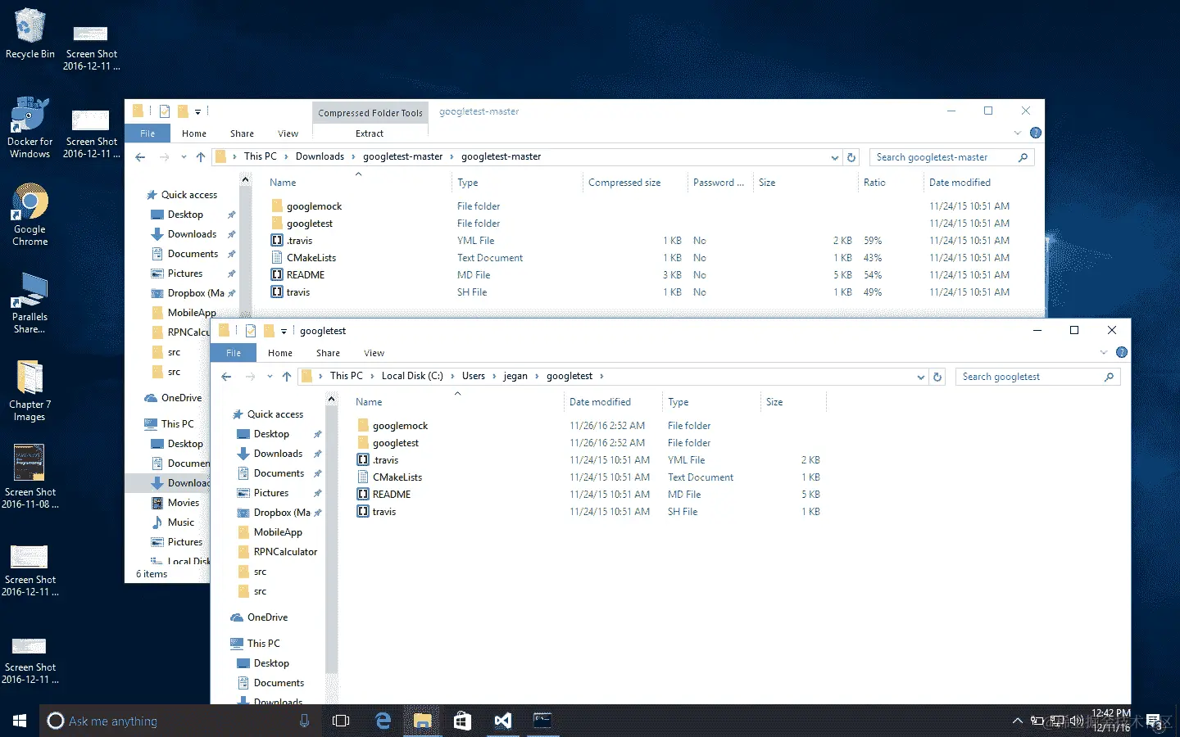Launch Google Chrome from the desktop

pyautogui.click(x=30, y=215)
